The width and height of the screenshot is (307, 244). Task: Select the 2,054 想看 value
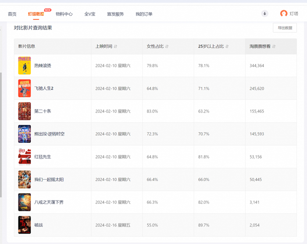click(x=254, y=225)
